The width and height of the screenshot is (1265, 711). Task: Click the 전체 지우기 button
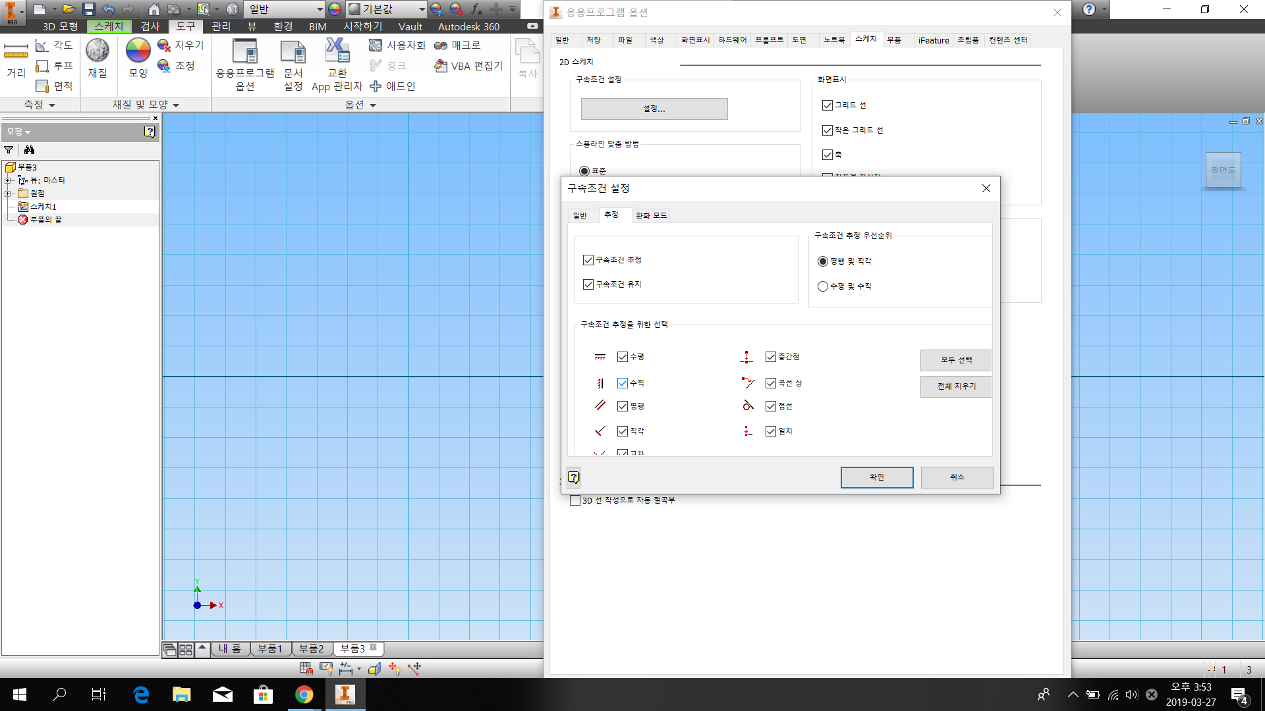pyautogui.click(x=956, y=386)
